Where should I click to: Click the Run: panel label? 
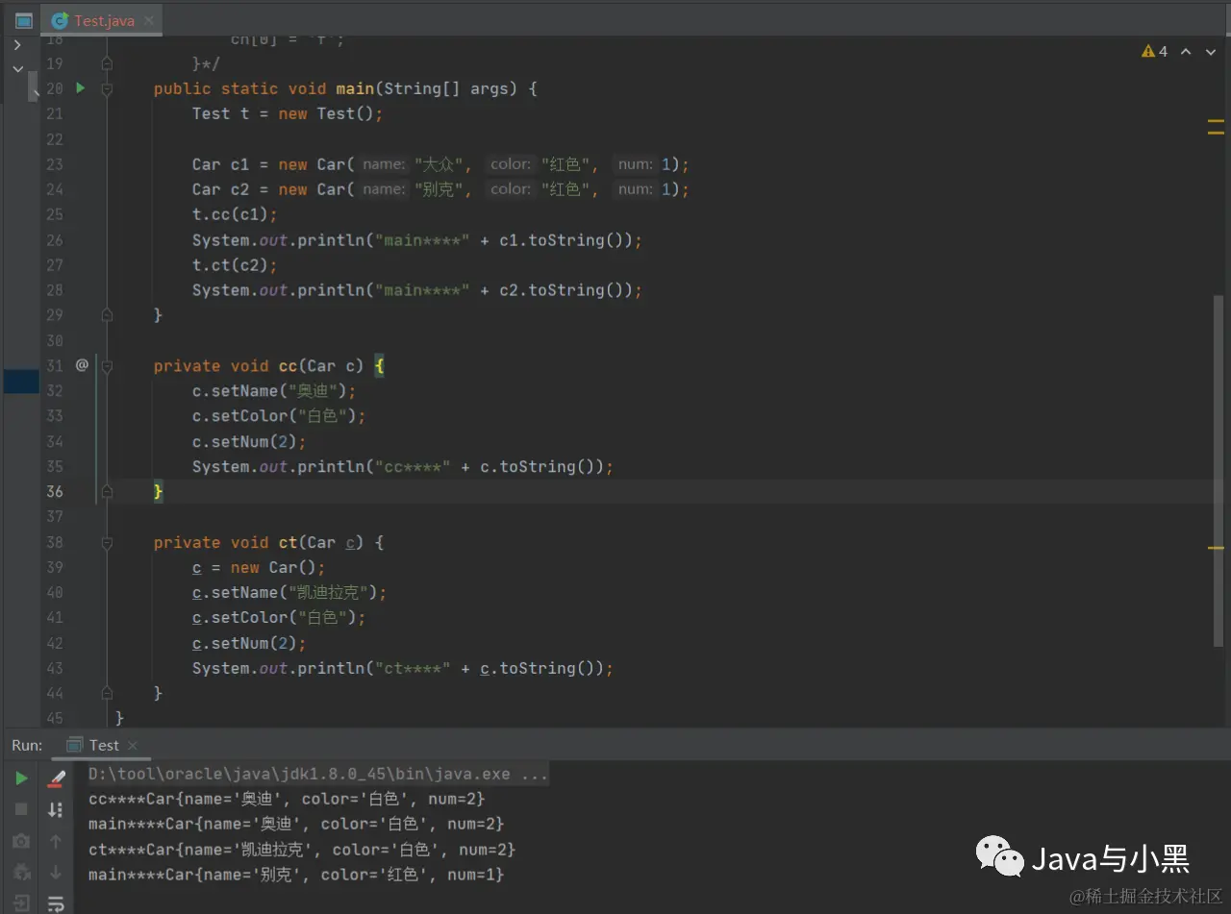tap(27, 745)
